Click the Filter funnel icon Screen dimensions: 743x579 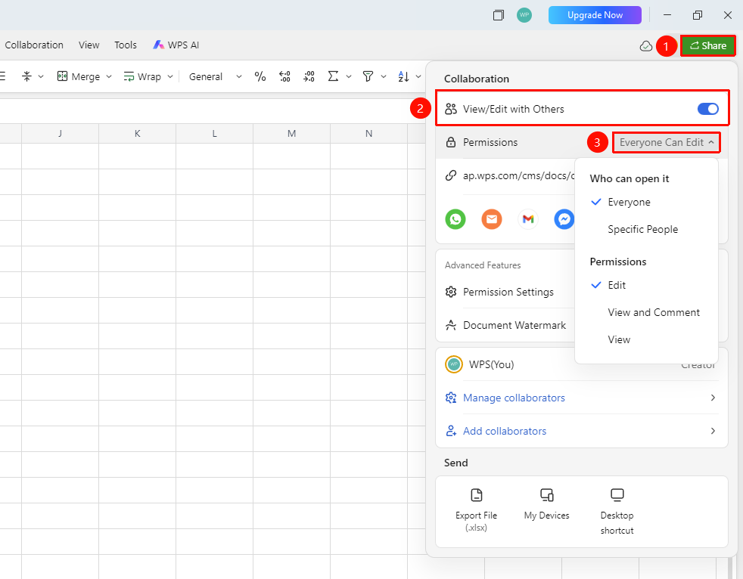point(368,76)
